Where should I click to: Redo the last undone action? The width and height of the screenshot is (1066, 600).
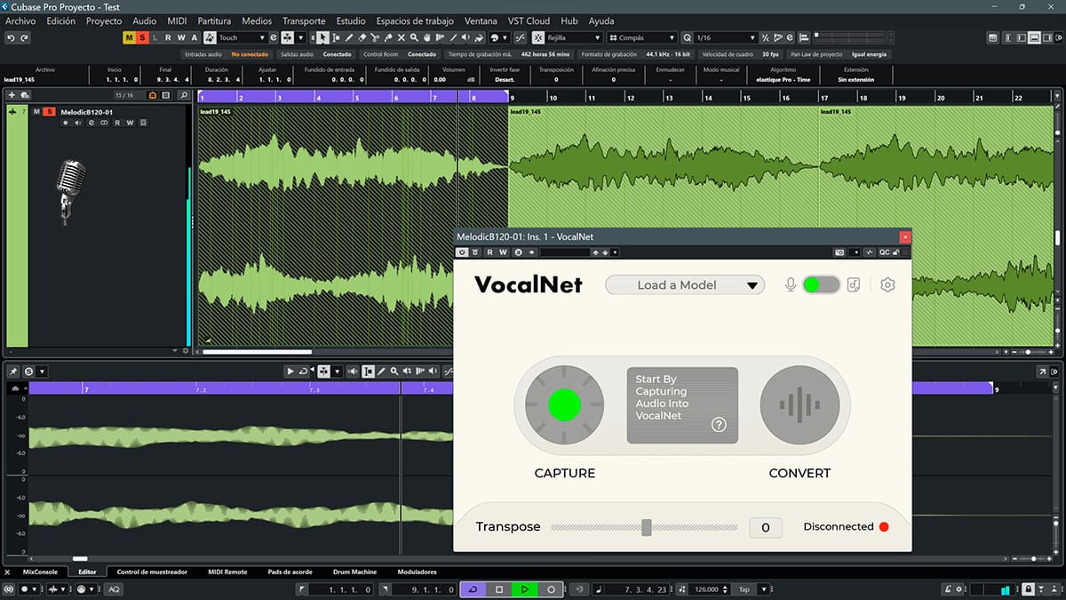click(x=24, y=38)
